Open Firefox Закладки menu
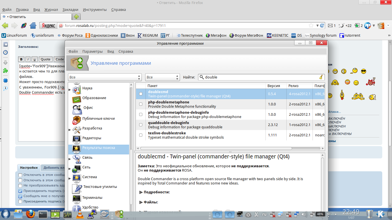Viewport: 392px width, 220px height. (x=70, y=9)
